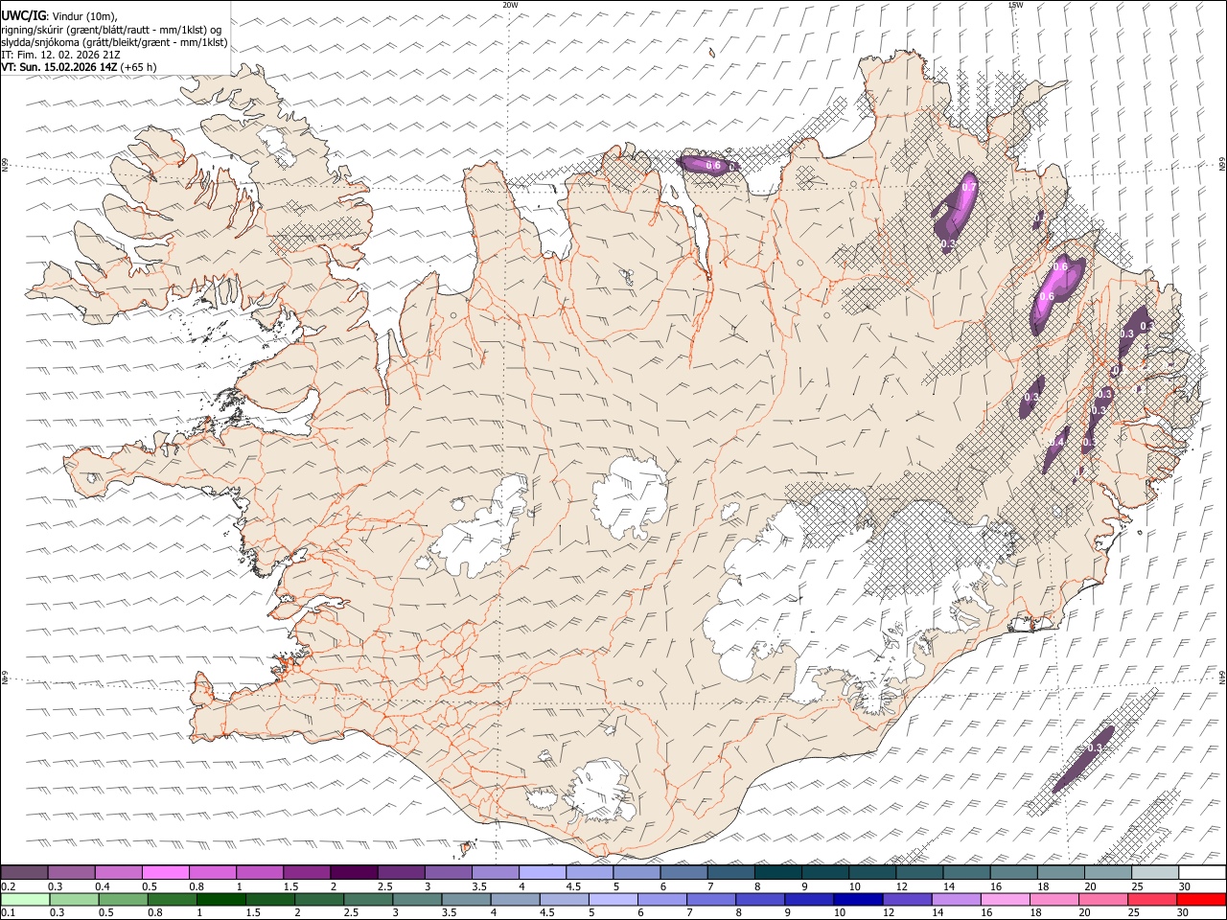This screenshot has height=920, width=1227.
Task: Click the 20W longitude label
Action: click(510, 5)
